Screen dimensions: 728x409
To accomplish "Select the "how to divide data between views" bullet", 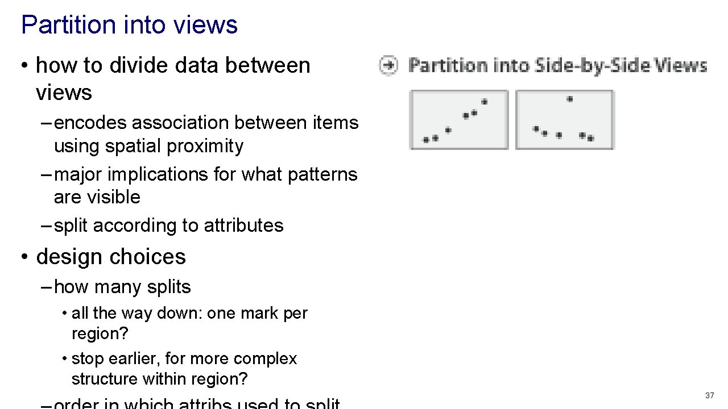I will (172, 66).
